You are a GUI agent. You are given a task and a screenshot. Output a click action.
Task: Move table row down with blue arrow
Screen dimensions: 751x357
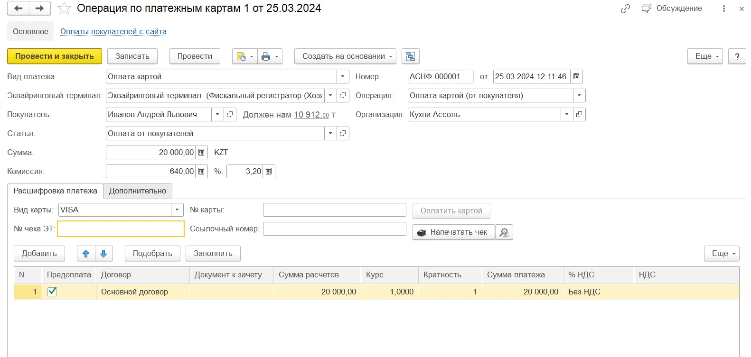click(x=103, y=254)
